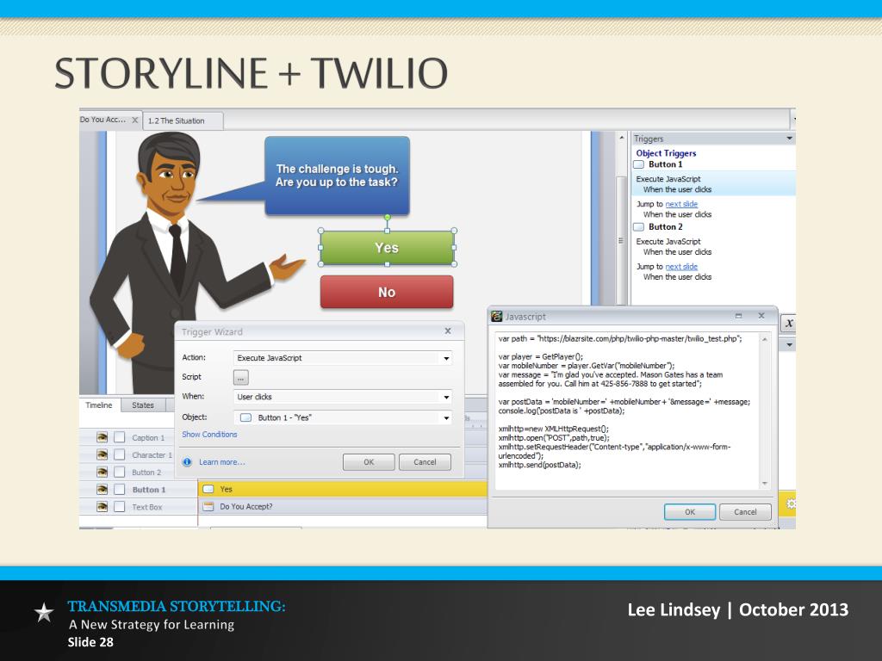Click the yellow Yes timeline bar
882x661 pixels.
(343, 489)
